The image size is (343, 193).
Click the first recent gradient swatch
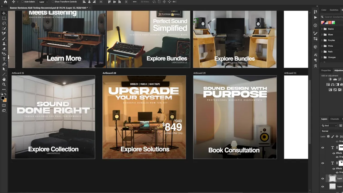pos(323,23)
